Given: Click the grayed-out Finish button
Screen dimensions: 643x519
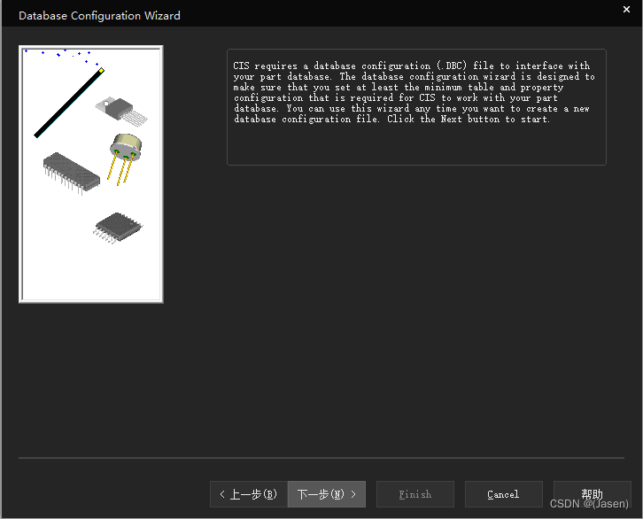Looking at the screenshot, I should coord(415,494).
